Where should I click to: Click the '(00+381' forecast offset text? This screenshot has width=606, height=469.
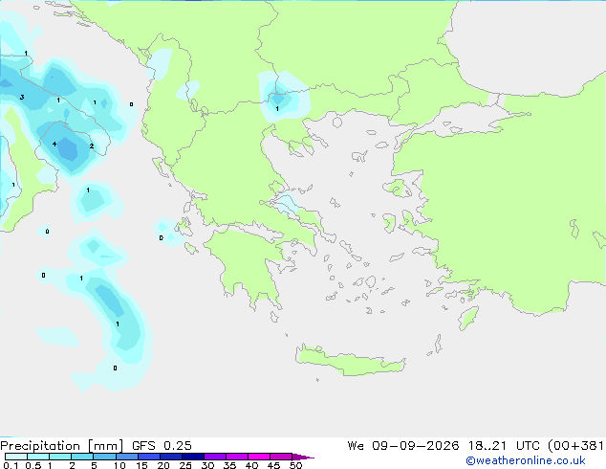click(576, 446)
